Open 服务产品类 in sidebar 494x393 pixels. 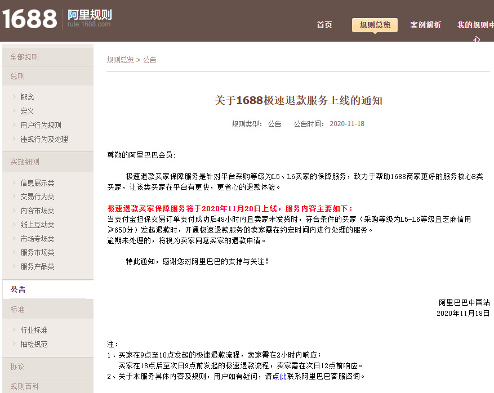37,267
